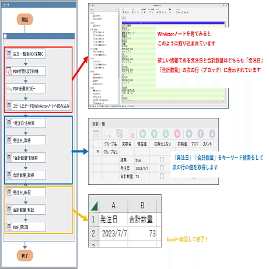
Task: Select Excel row 1 header
Action: (x=93, y=219)
